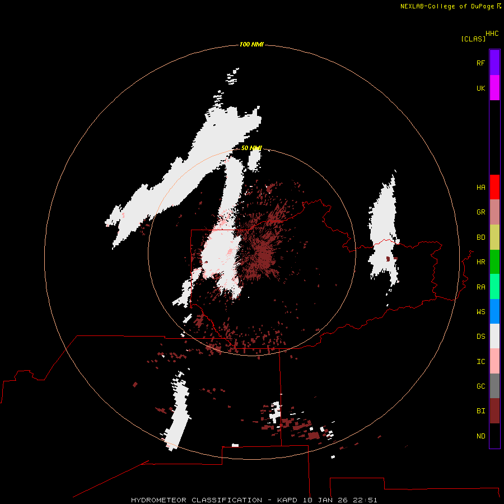Viewport: 504px width, 504px height.
Task: Select the BD yellow legend block
Action: click(x=494, y=237)
